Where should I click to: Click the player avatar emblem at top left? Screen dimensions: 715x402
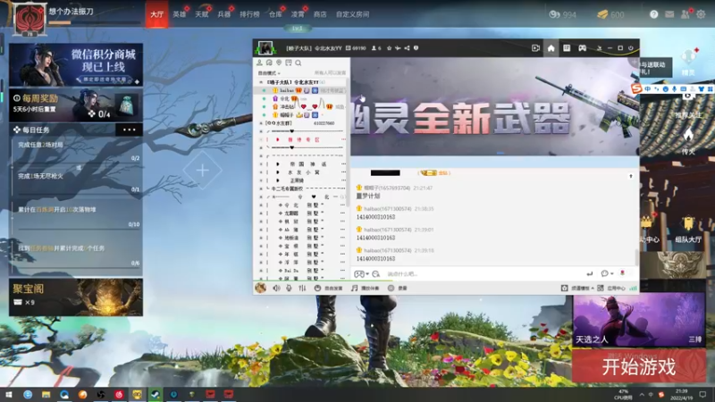[x=29, y=20]
